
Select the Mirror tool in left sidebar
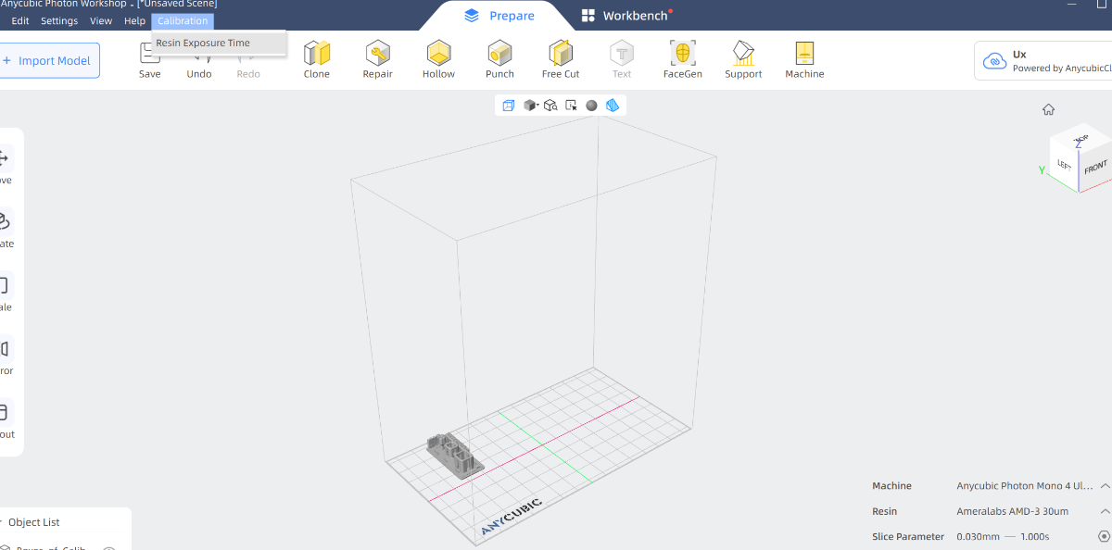tap(5, 356)
